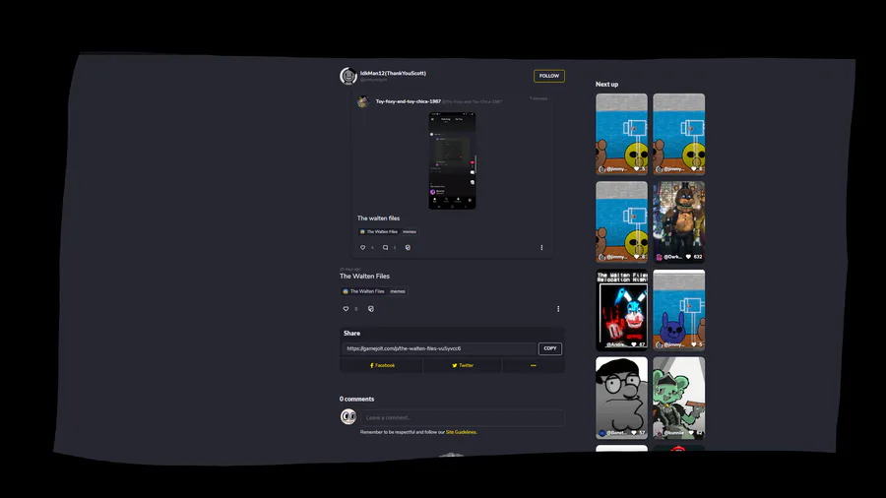Open Toy-foxy-and-toy-chica-1987 avatar in embedded post
Image resolution: width=886 pixels, height=498 pixels.
tap(363, 101)
